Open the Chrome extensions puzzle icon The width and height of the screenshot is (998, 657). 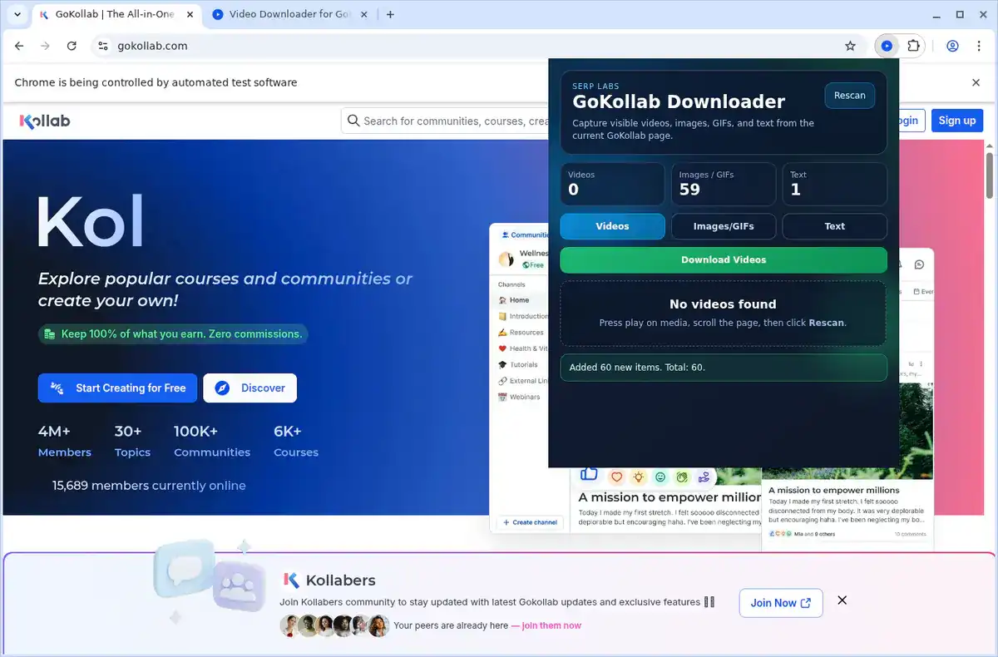[x=913, y=47]
